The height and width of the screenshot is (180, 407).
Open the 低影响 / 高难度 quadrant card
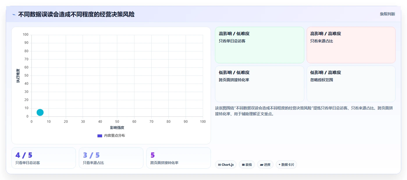[x=351, y=84]
